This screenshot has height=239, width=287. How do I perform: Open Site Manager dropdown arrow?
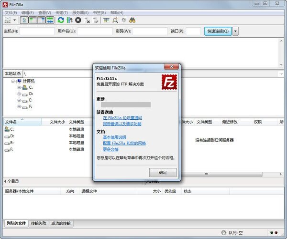coord(14,20)
